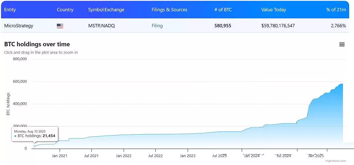354x165 pixels.
Task: Click the BTC holdings tooltip box
Action: pos(35,134)
